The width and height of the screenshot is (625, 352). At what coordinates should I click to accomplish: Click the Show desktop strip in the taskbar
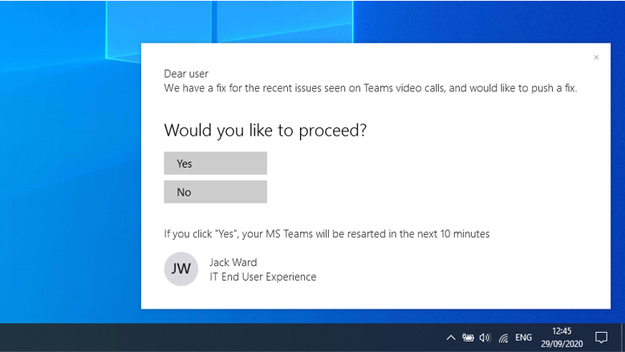click(x=623, y=338)
